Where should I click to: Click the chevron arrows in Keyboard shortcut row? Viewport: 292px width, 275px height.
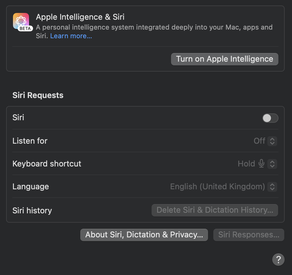272,164
